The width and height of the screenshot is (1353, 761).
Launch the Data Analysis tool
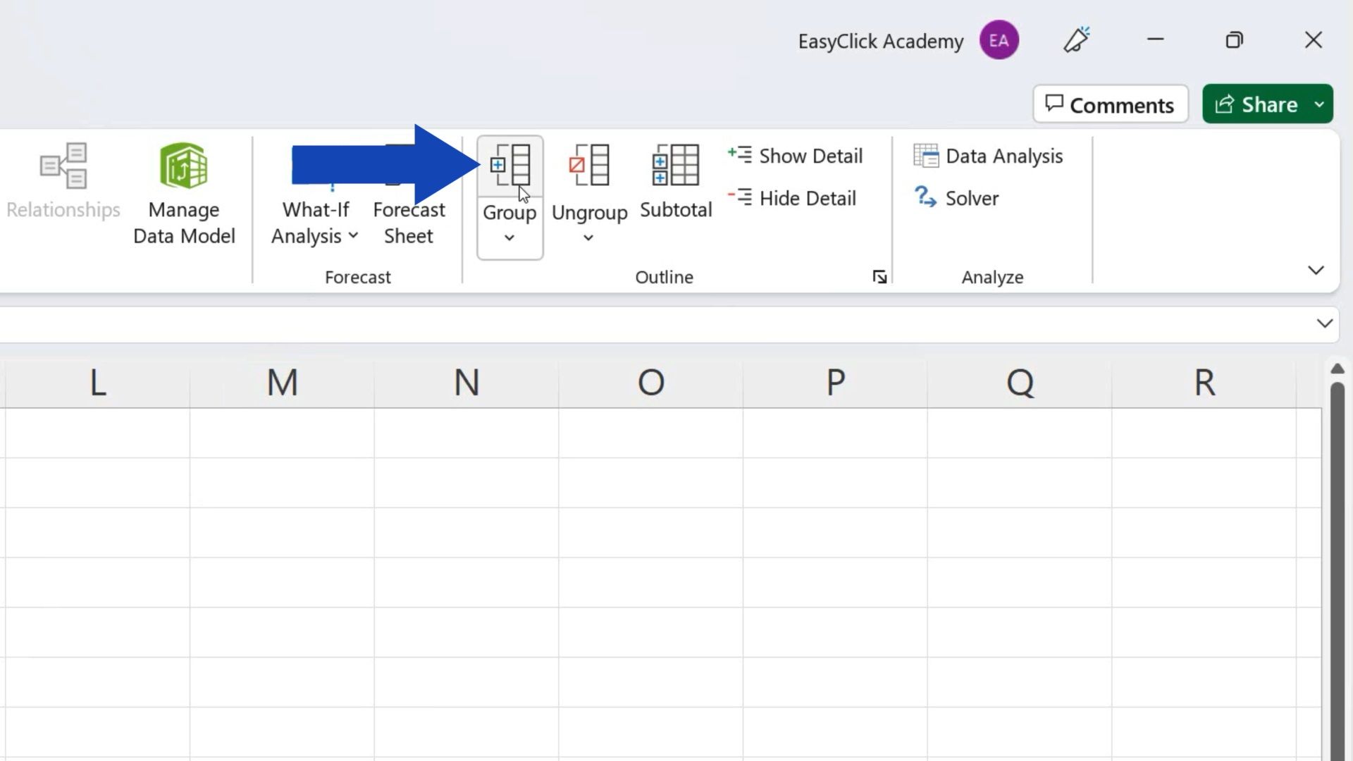pos(989,156)
